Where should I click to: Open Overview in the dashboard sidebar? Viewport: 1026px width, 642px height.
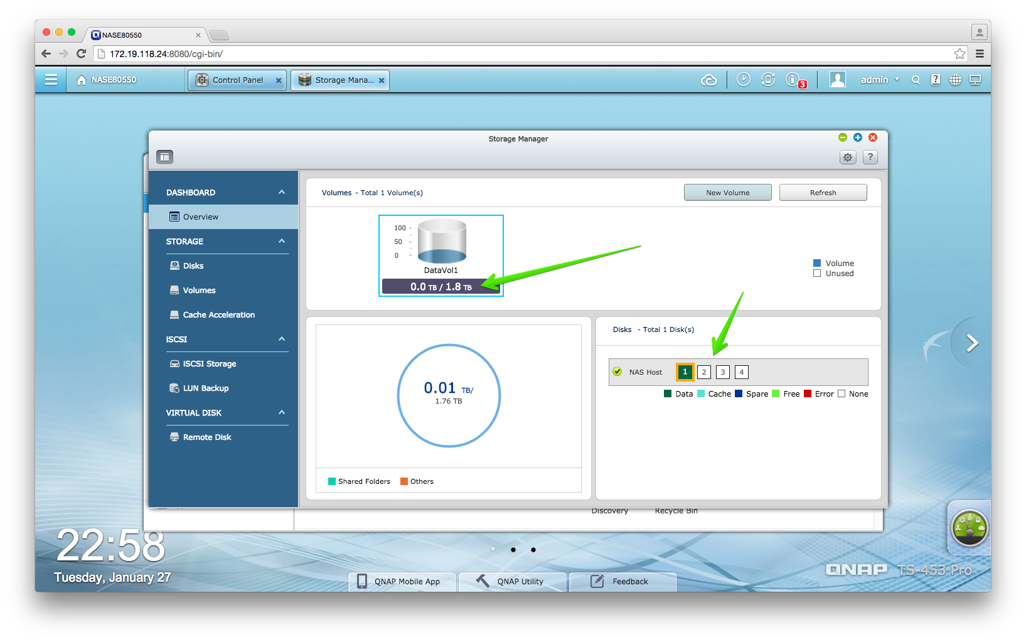(223, 217)
